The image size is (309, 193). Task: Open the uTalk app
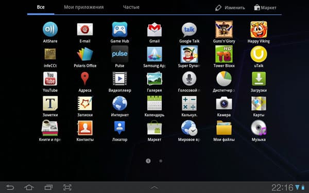(259, 54)
